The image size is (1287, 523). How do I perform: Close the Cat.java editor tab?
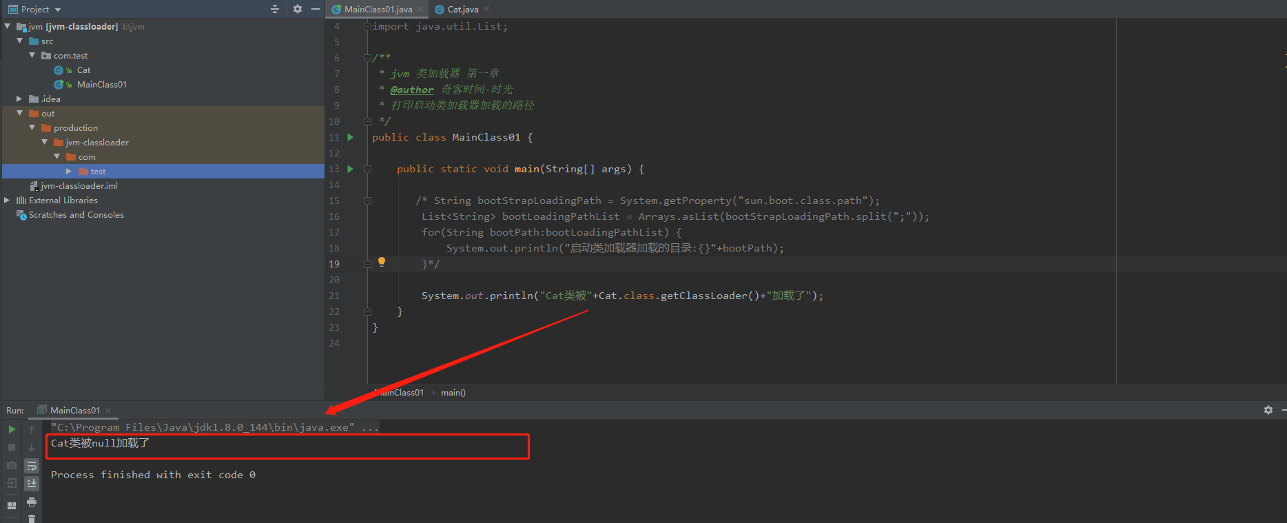coord(486,9)
